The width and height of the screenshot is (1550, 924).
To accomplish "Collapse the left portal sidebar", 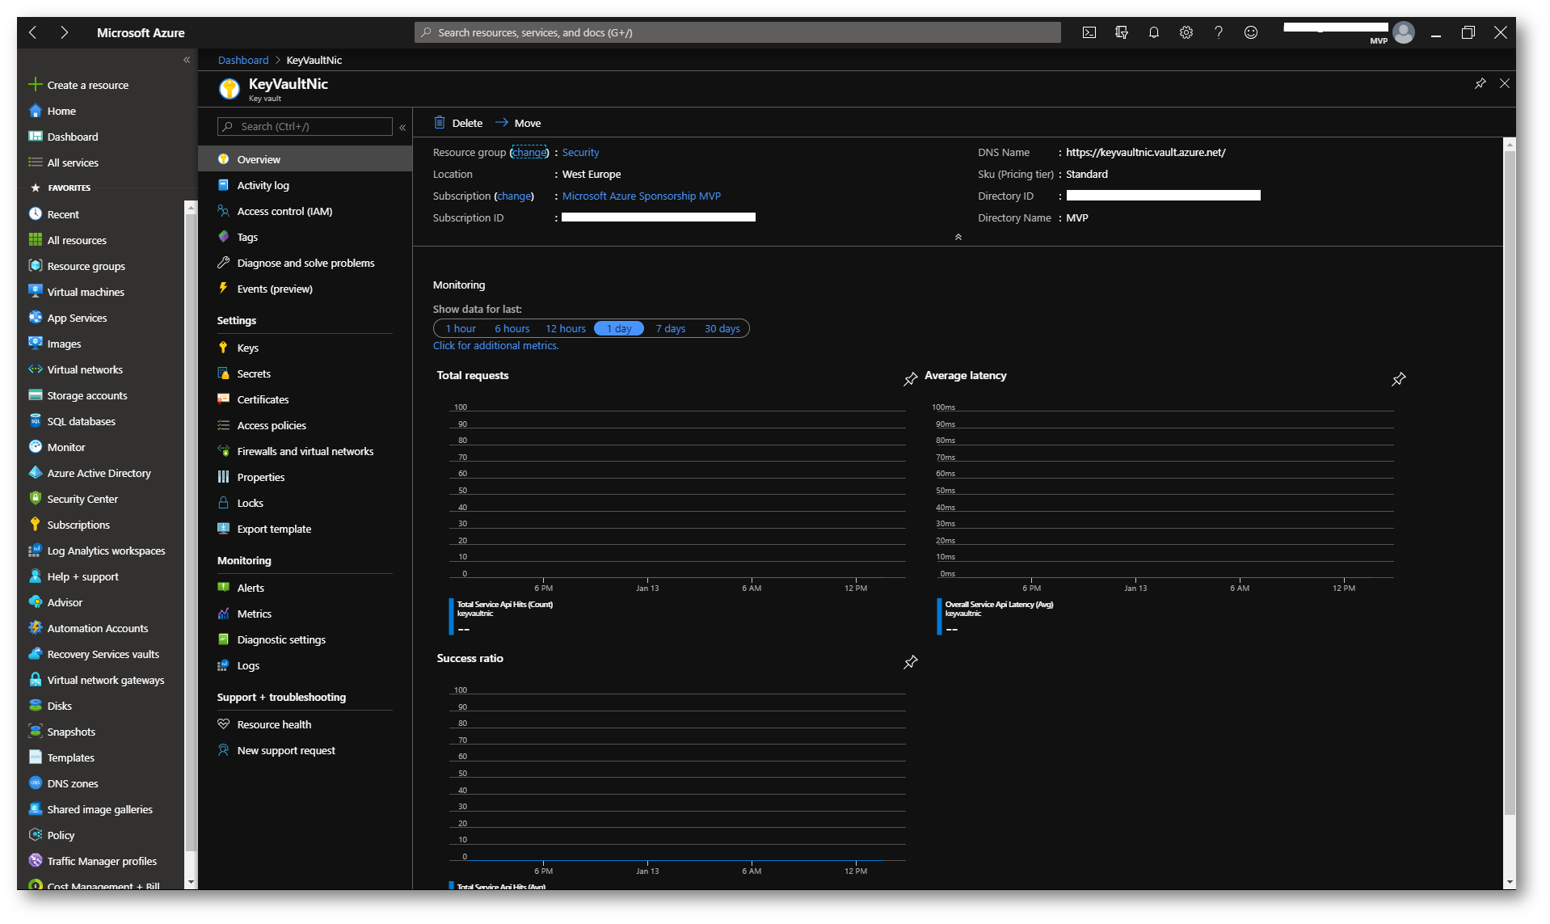I will pos(187,60).
